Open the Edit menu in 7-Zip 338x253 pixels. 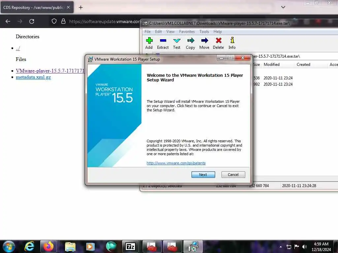tap(158, 32)
